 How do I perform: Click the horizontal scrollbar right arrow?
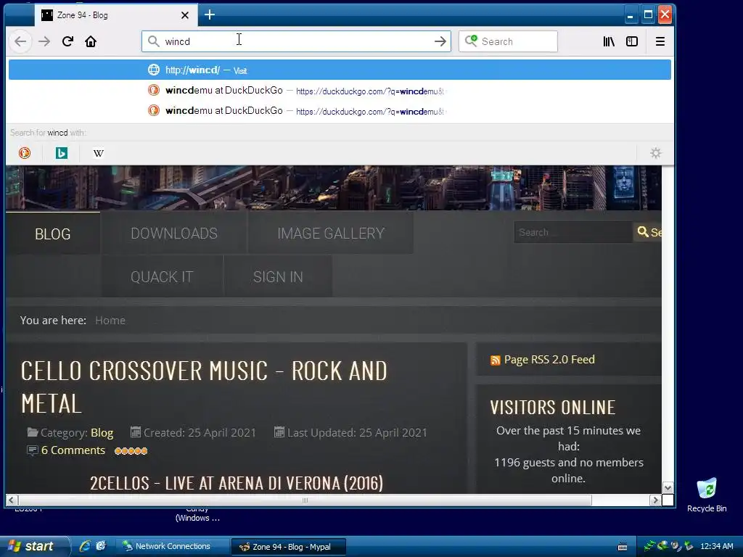(x=655, y=500)
